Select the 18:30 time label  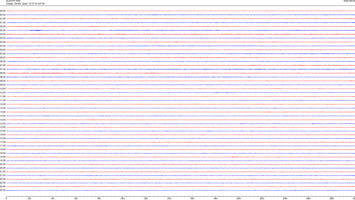tap(3, 153)
